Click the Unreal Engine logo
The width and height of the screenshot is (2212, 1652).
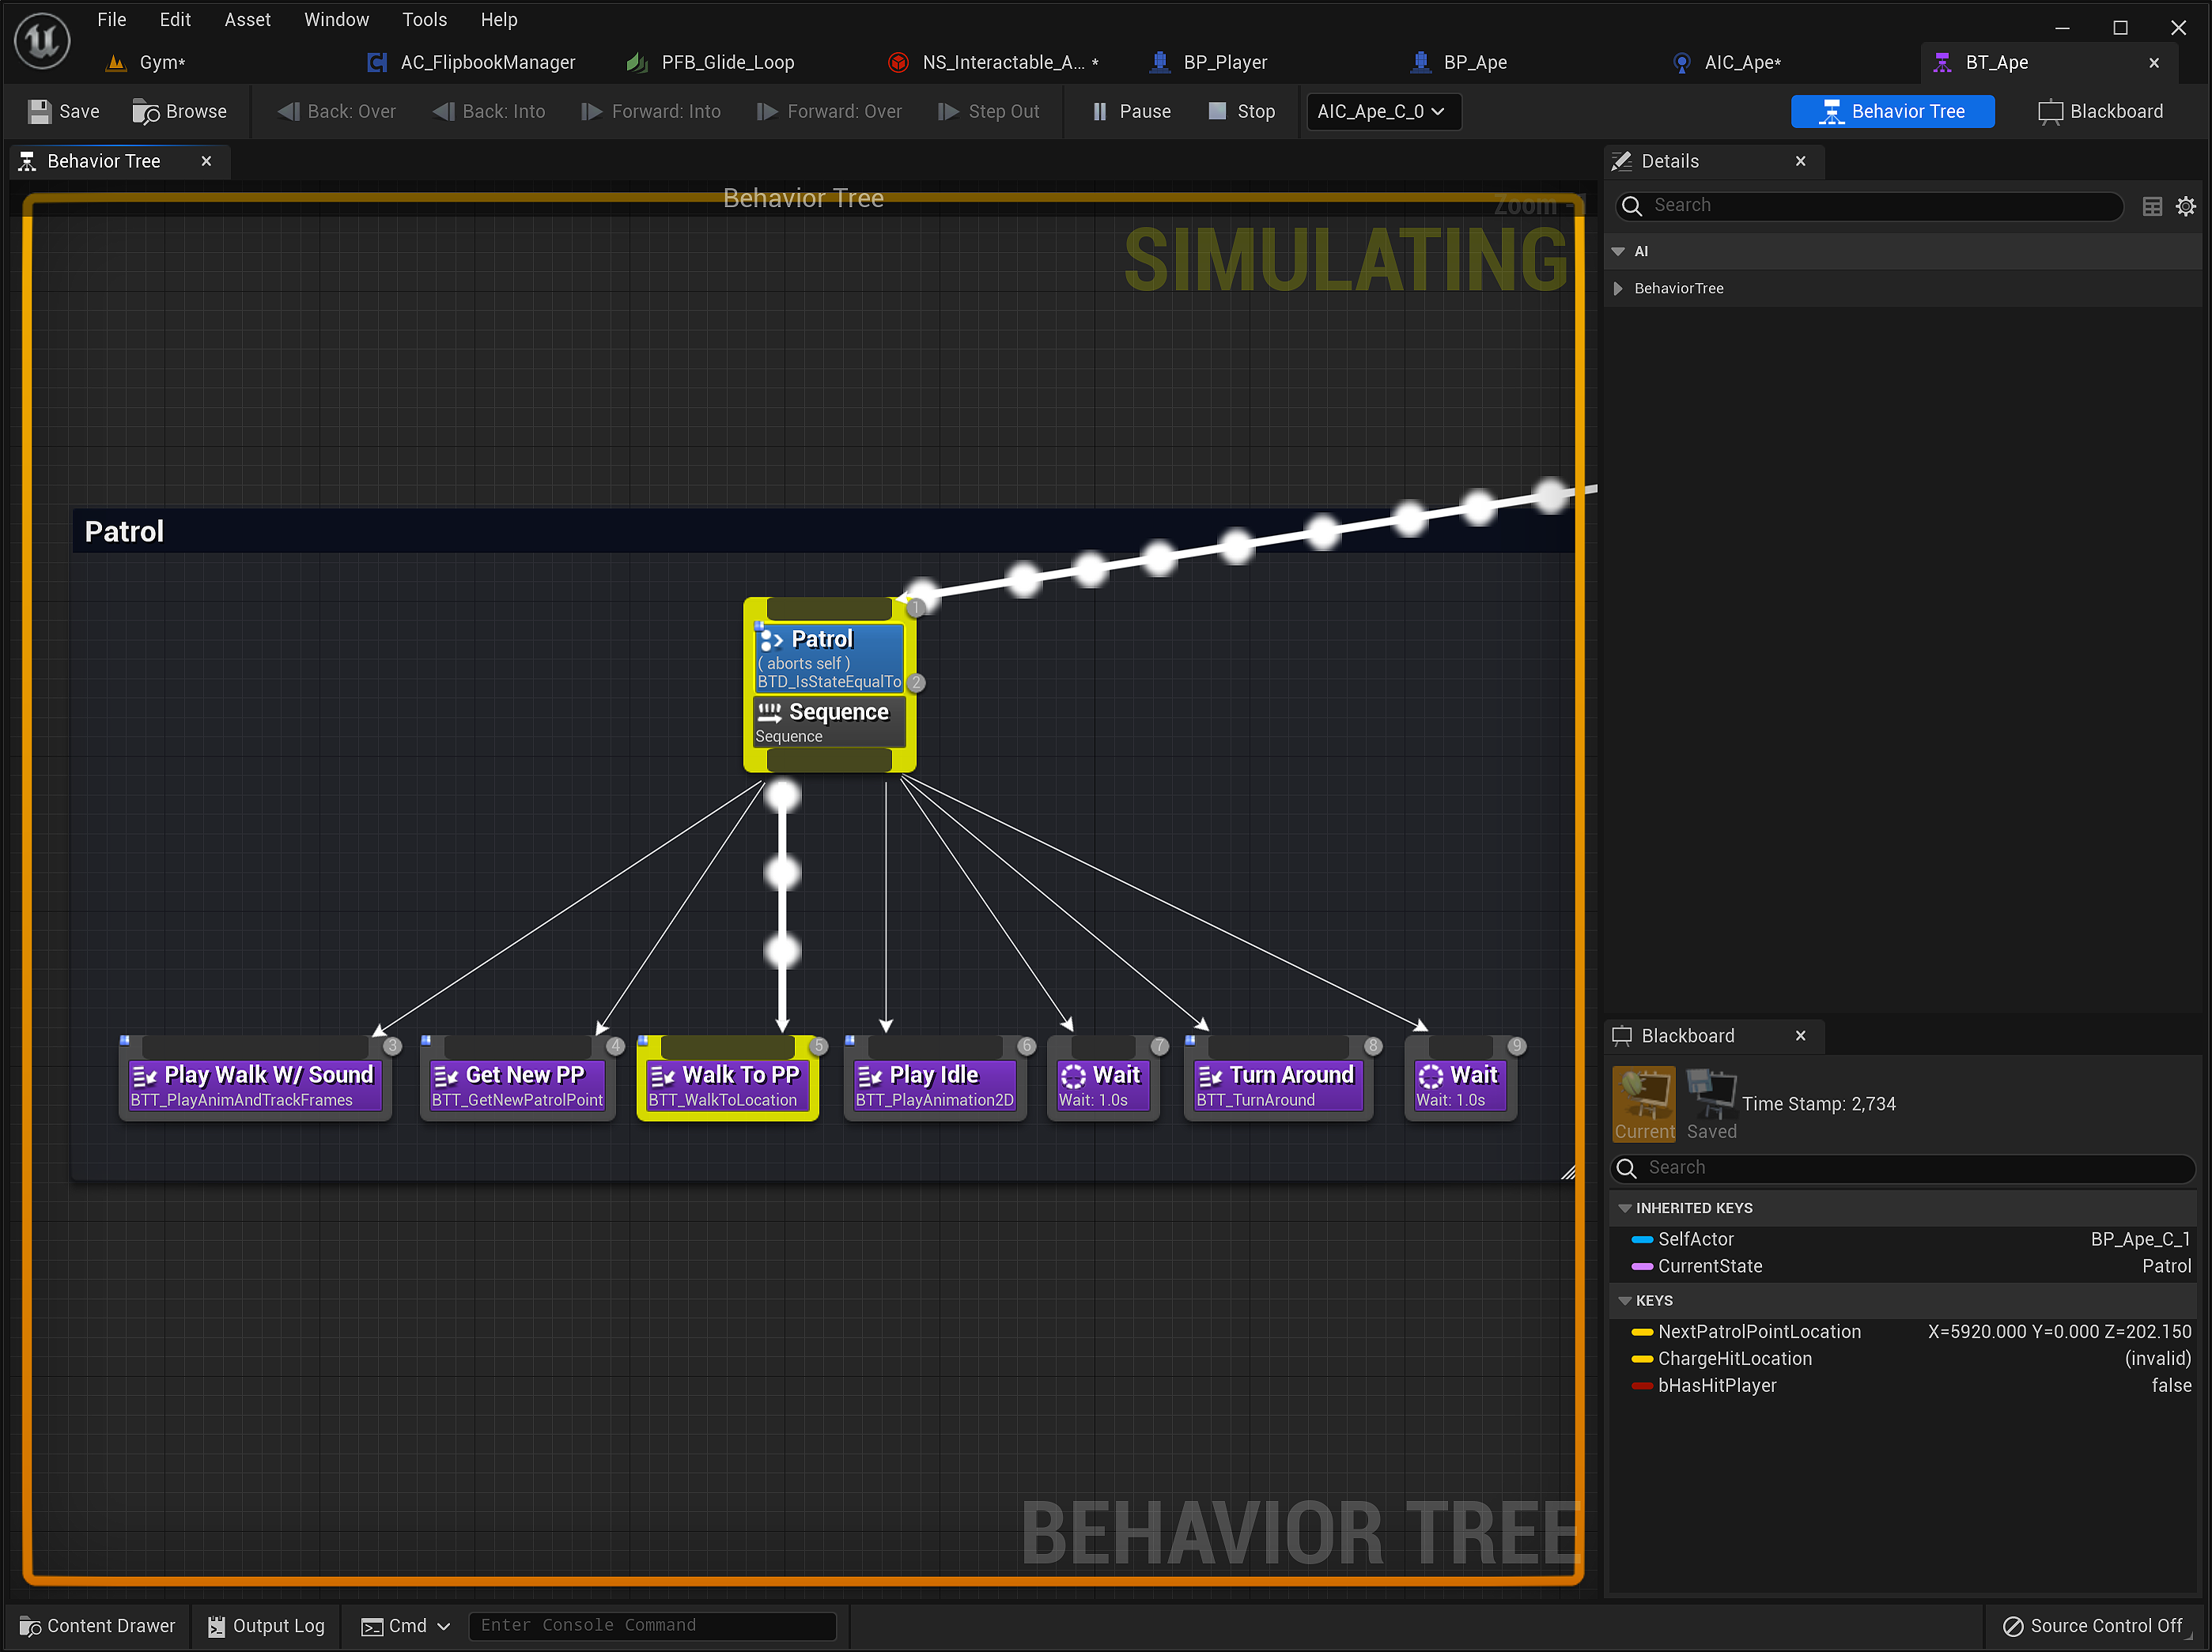pyautogui.click(x=41, y=41)
